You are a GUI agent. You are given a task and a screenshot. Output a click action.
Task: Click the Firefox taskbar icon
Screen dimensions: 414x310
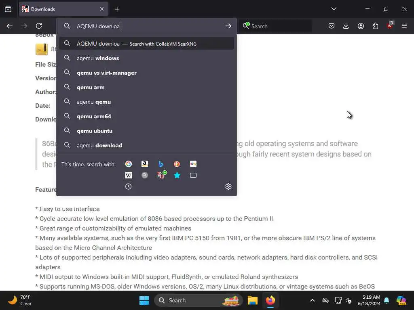pyautogui.click(x=270, y=300)
